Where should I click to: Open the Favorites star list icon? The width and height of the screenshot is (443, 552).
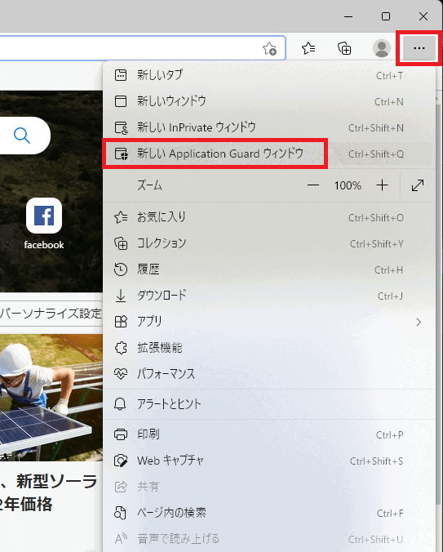308,48
